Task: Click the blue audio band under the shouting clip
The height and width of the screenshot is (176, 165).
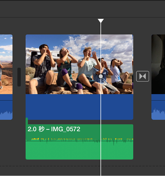Action: pos(79,107)
